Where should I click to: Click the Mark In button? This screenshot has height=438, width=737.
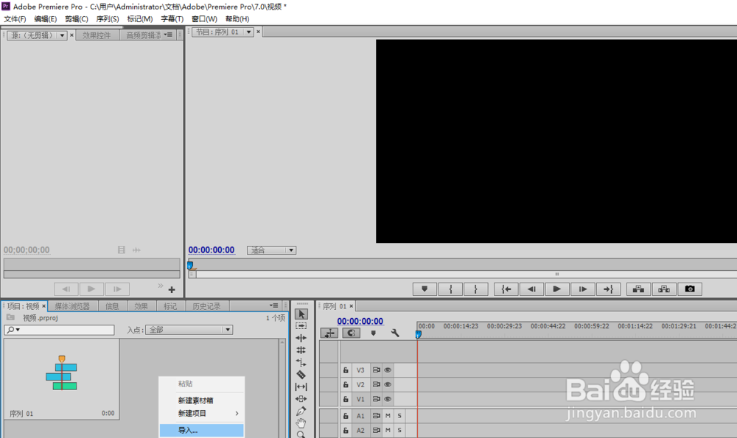(450, 289)
